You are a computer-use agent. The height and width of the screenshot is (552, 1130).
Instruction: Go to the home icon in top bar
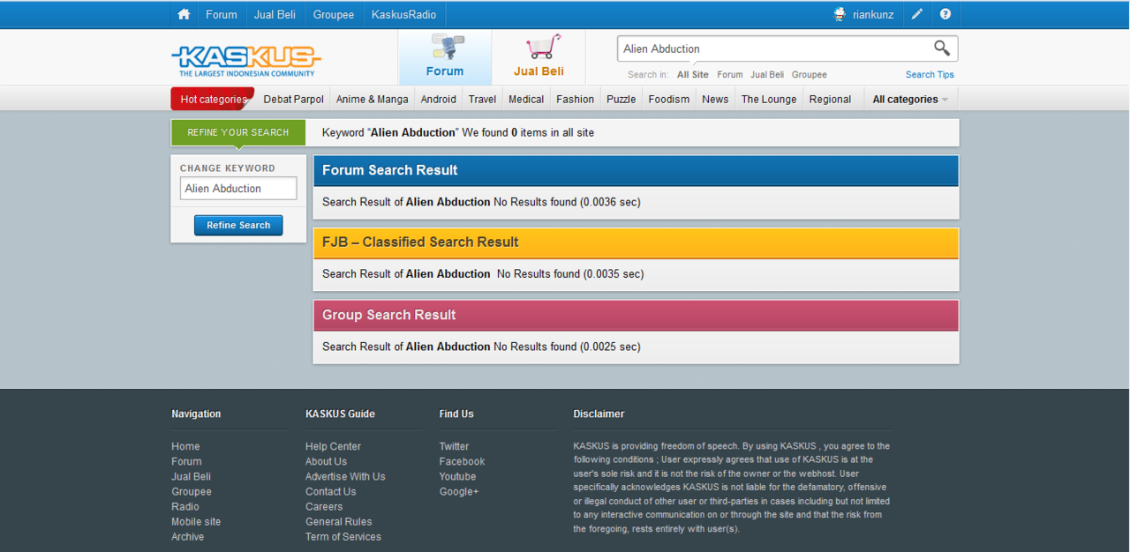pos(184,14)
